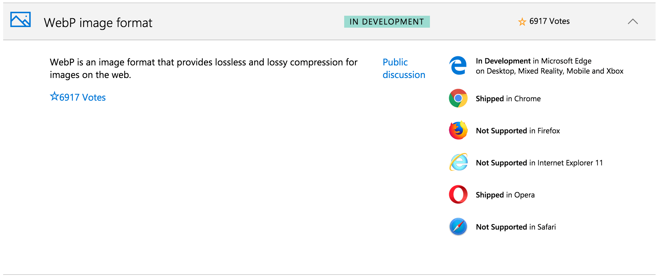Click the WebP image format picture icon
The width and height of the screenshot is (660, 278).
pyautogui.click(x=20, y=20)
